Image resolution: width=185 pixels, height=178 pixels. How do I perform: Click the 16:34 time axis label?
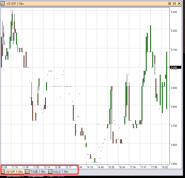point(122,167)
